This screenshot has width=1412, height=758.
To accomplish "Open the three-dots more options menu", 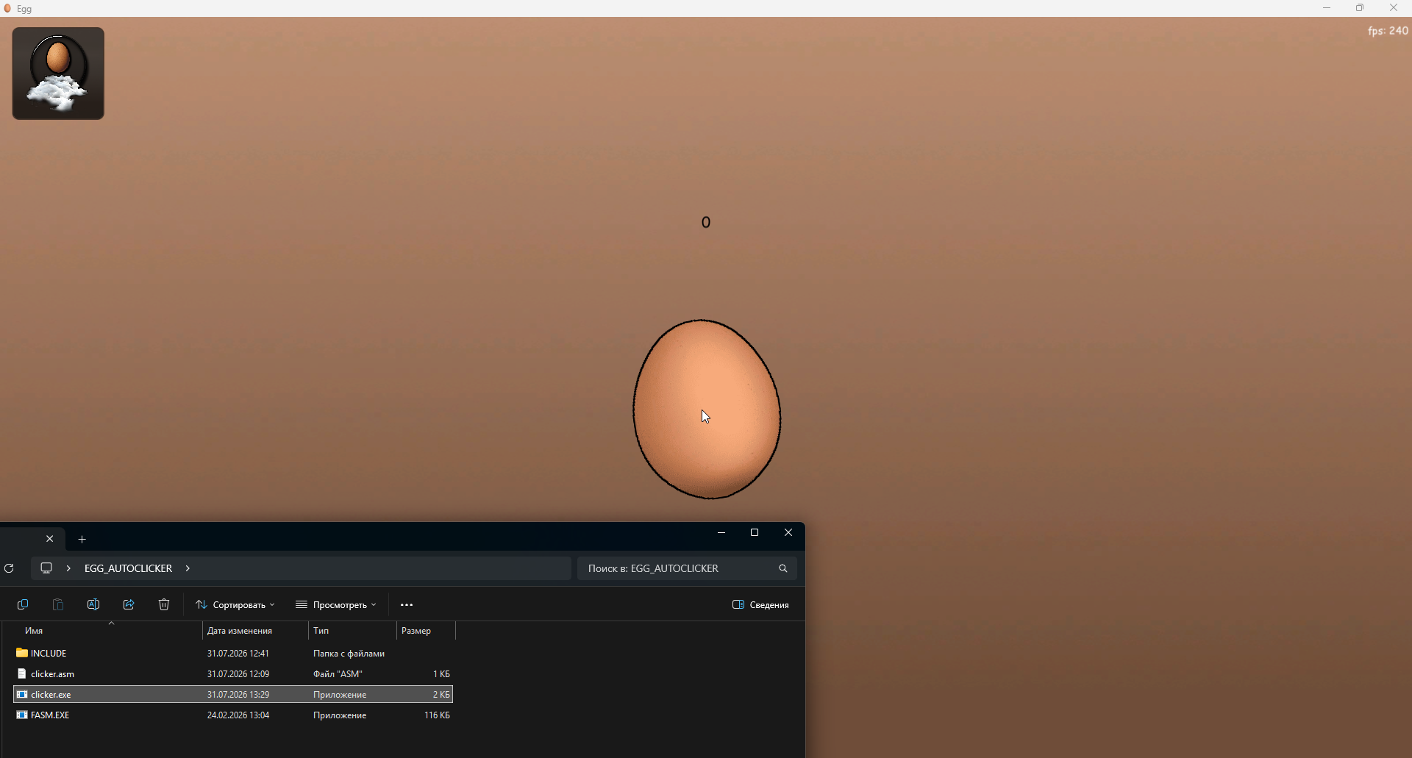I will pos(407,604).
